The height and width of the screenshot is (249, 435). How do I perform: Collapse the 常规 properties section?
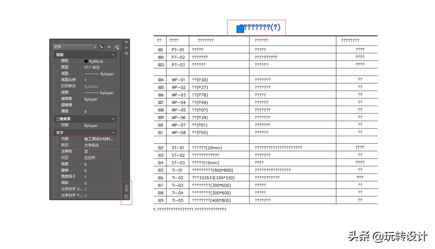point(113,55)
